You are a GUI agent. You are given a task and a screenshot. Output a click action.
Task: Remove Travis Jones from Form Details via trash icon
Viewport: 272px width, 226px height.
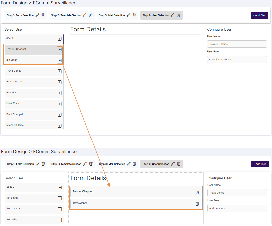point(197,204)
